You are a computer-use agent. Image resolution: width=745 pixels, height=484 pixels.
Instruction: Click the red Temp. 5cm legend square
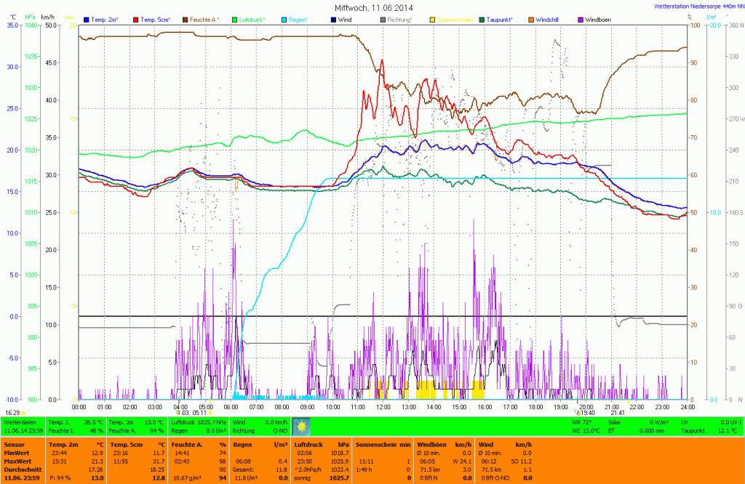(x=137, y=19)
